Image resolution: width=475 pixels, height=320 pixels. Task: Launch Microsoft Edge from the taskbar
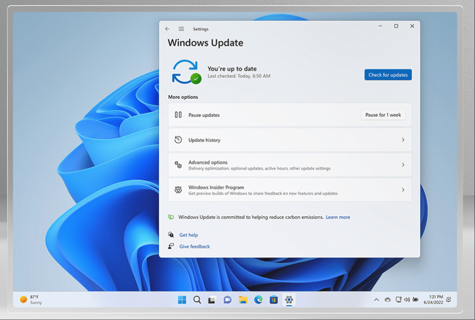[x=258, y=300]
